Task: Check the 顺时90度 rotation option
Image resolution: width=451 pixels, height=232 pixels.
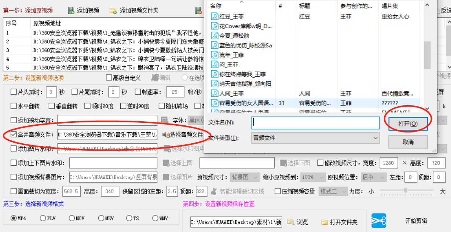Action: click(x=87, y=106)
